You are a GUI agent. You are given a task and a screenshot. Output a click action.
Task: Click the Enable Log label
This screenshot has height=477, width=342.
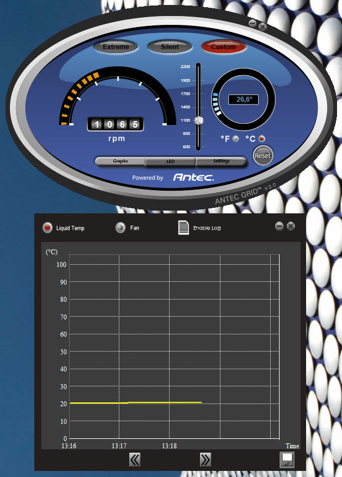207,228
